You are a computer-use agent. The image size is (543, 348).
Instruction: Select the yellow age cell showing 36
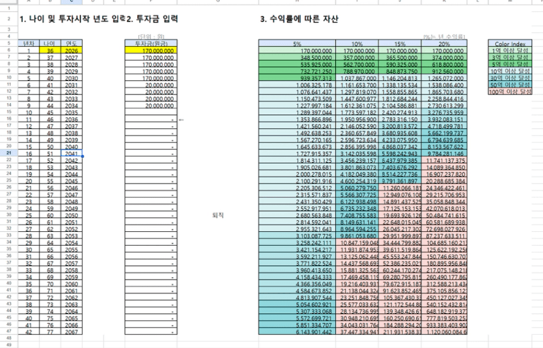point(50,51)
